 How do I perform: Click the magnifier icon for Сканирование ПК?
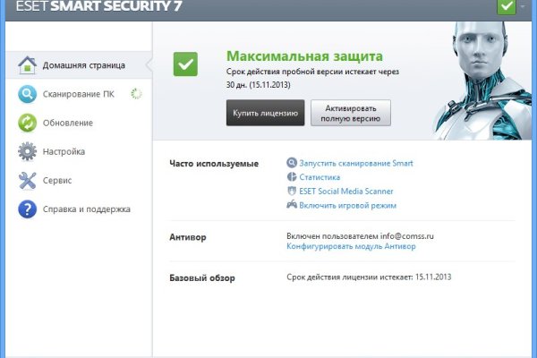point(27,93)
